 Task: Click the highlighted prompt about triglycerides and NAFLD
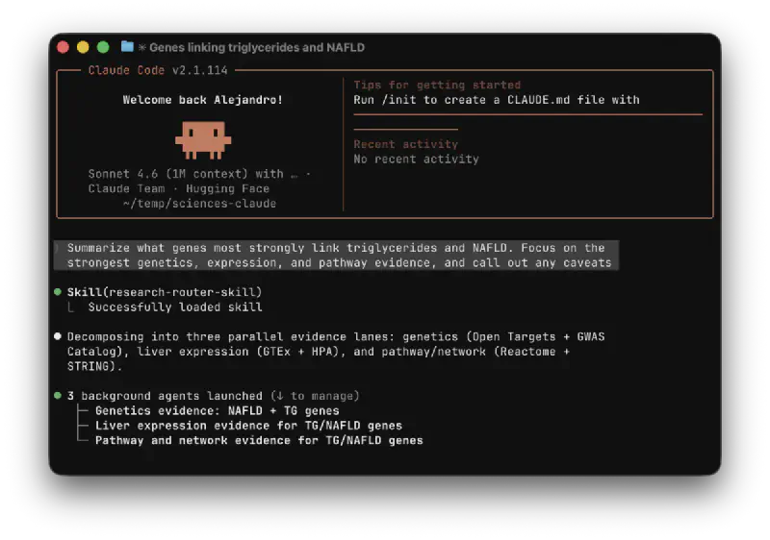[337, 256]
